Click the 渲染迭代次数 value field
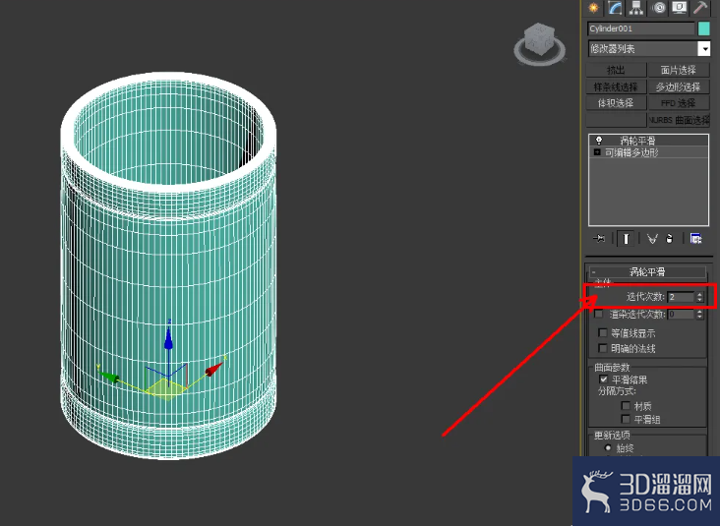Viewport: 720px width, 526px height. pyautogui.click(x=681, y=315)
